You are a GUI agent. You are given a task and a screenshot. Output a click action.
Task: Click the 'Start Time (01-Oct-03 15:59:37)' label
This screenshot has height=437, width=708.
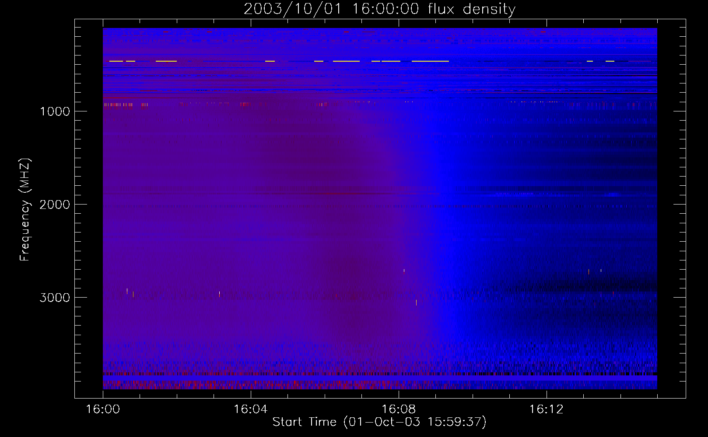pyautogui.click(x=379, y=422)
